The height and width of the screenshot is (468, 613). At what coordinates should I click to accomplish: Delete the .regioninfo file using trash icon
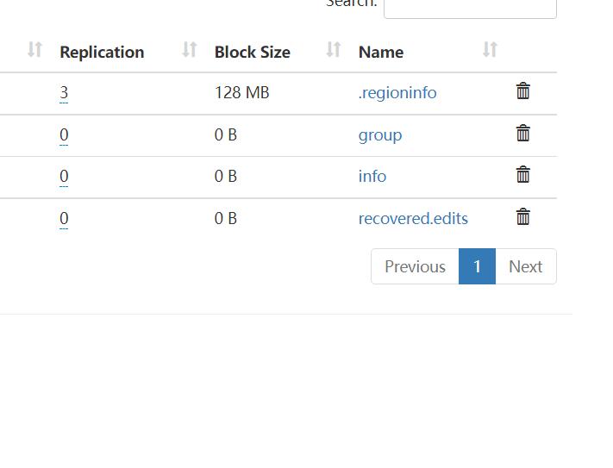[x=522, y=91]
